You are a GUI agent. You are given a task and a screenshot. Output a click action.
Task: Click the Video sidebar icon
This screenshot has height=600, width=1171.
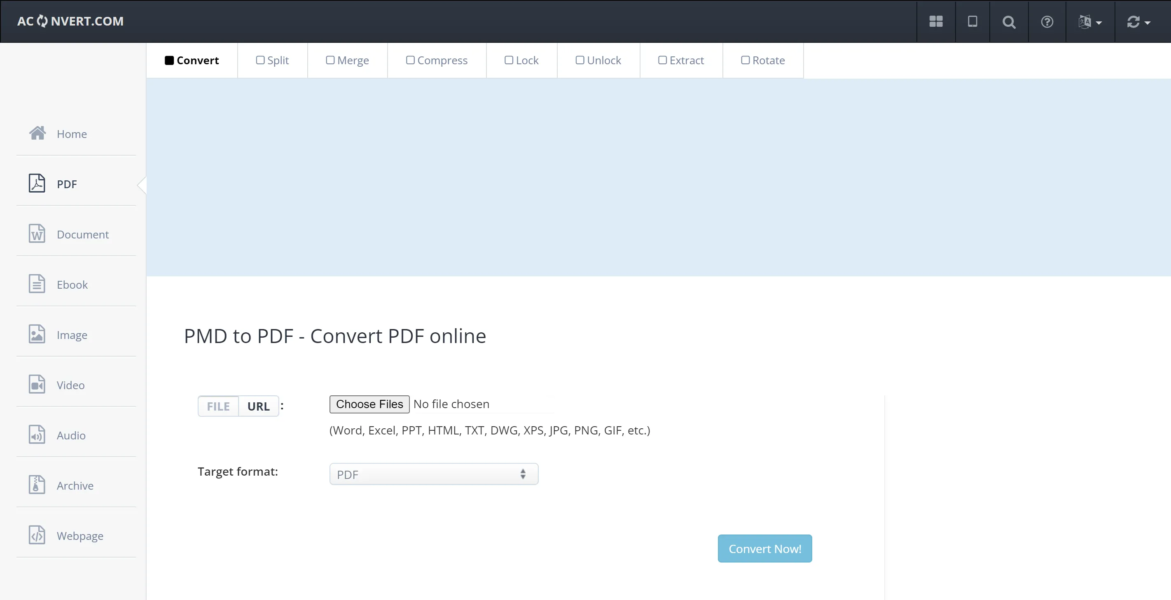coord(36,385)
